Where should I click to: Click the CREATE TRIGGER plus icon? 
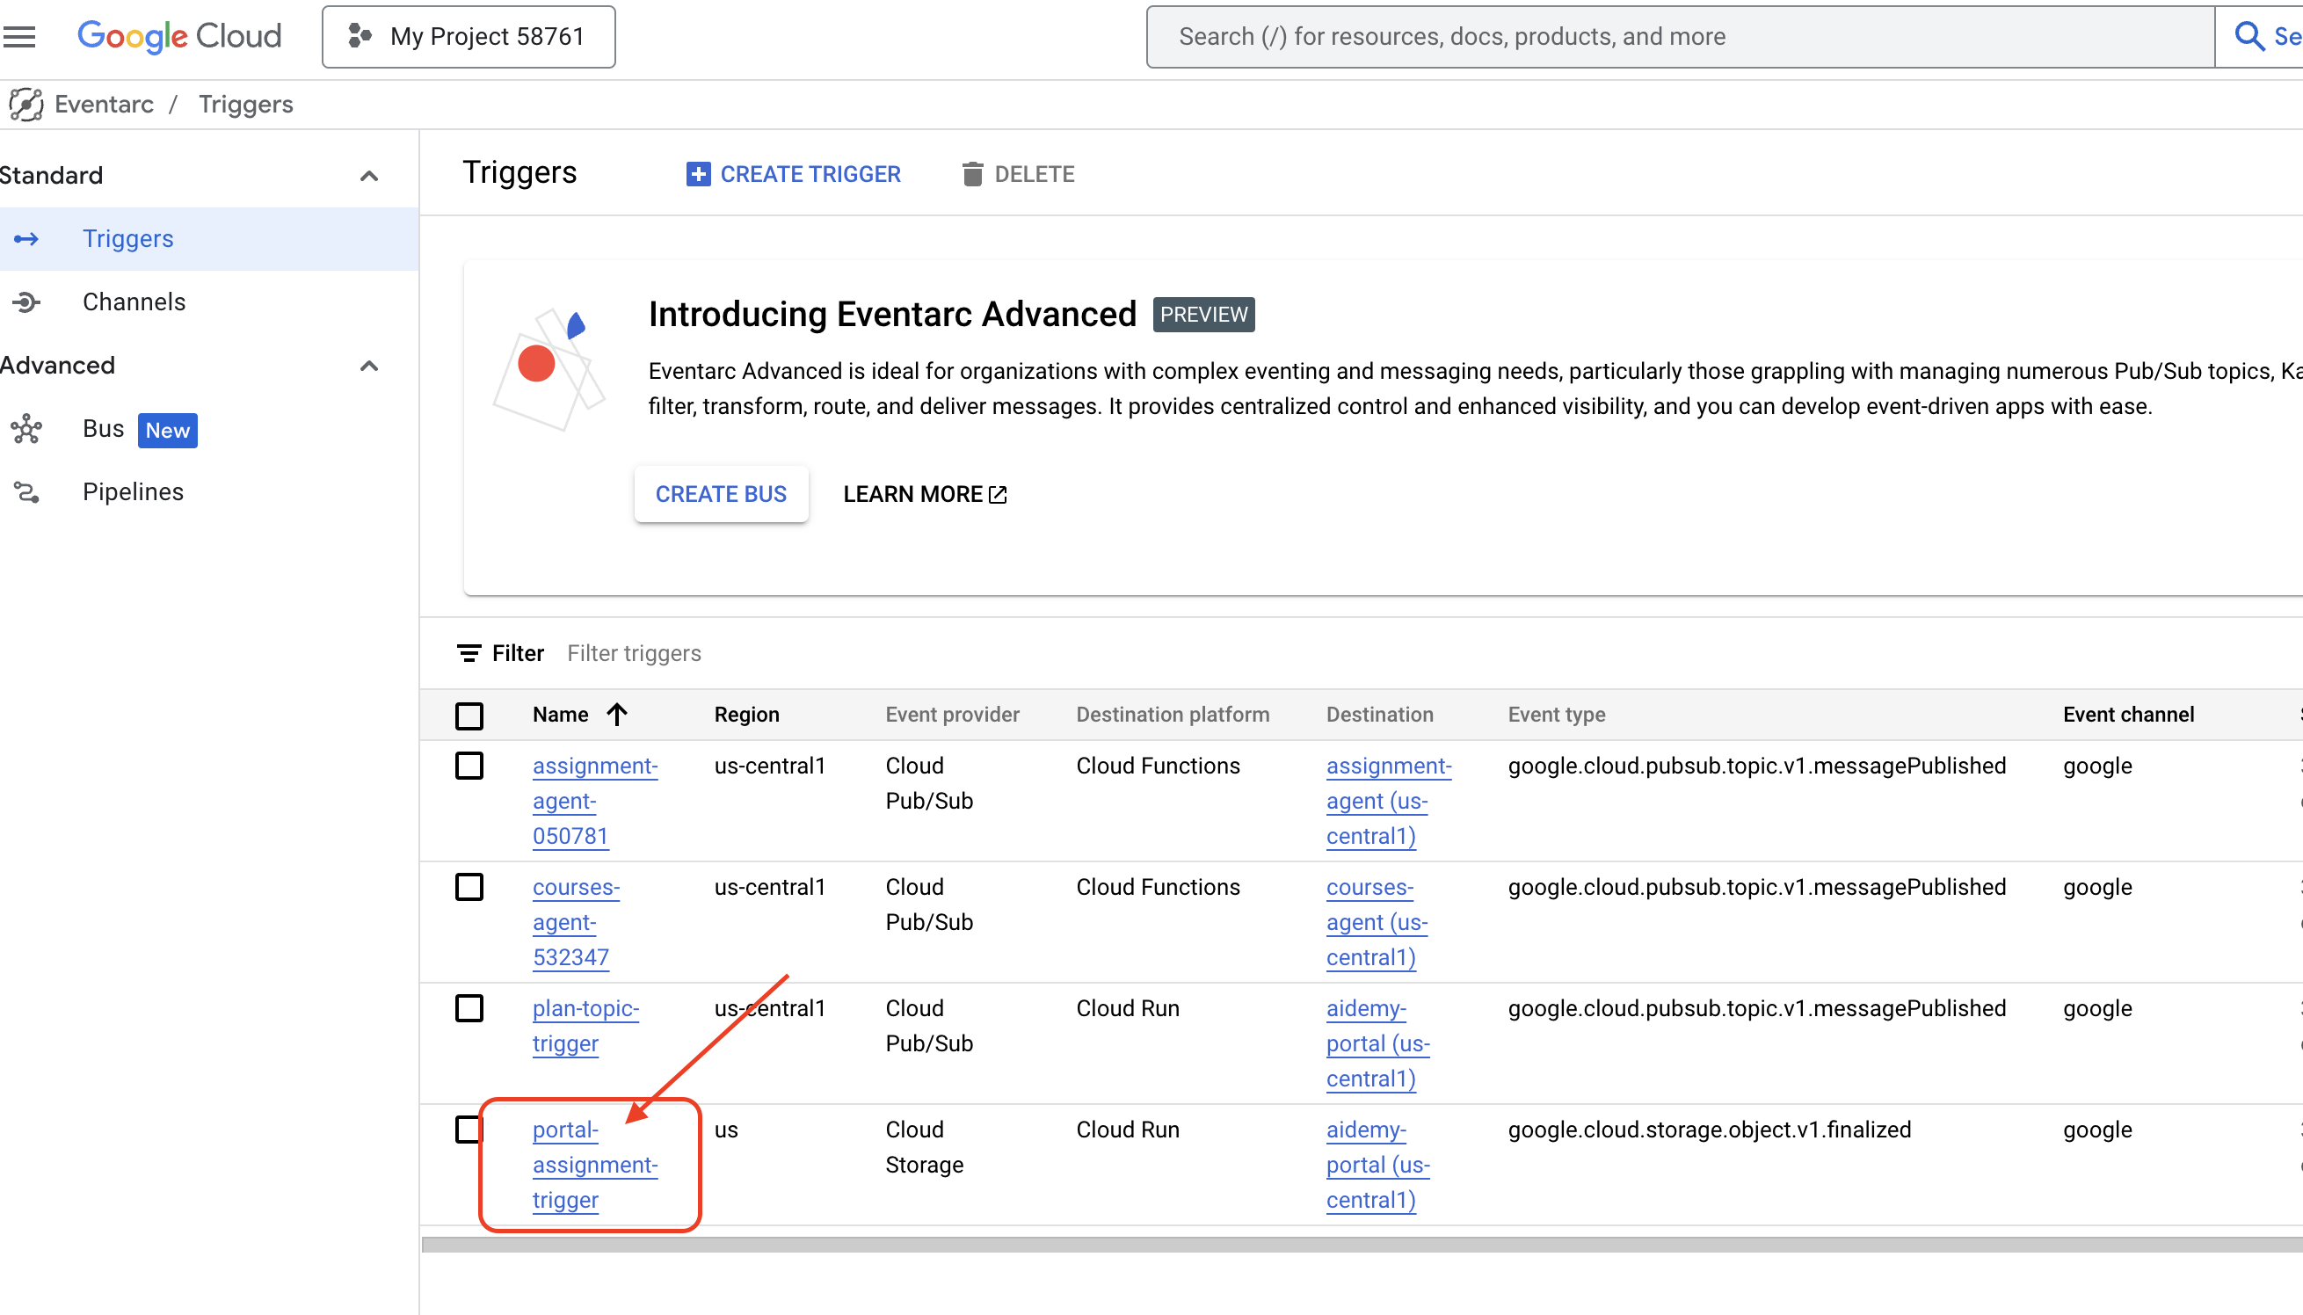point(696,174)
